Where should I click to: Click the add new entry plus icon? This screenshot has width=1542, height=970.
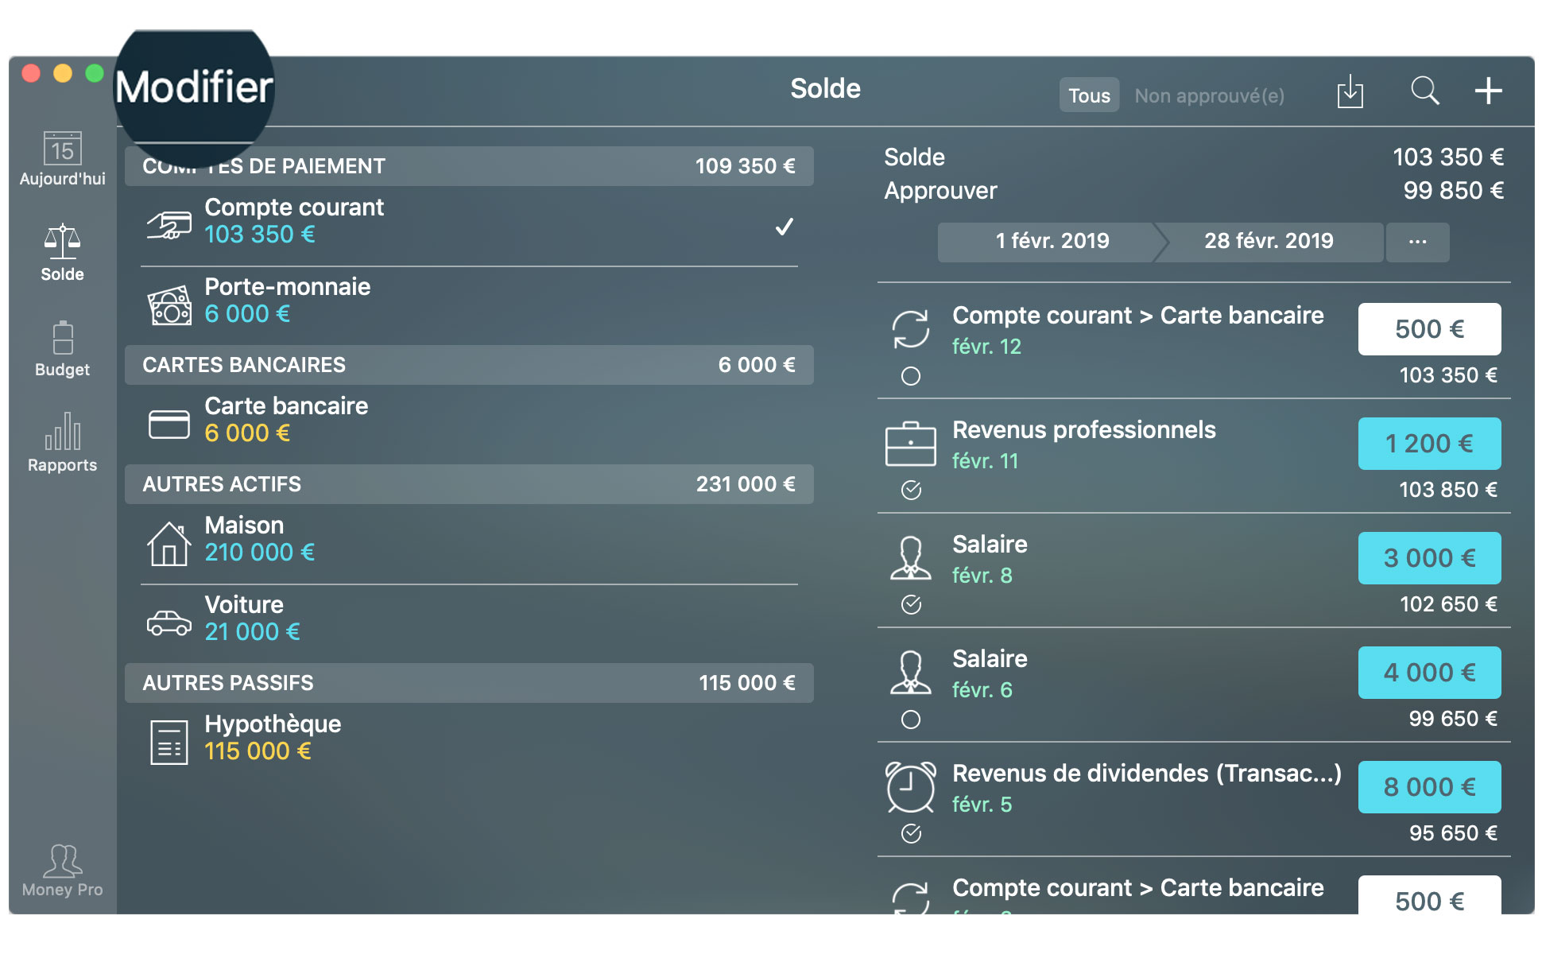point(1492,94)
